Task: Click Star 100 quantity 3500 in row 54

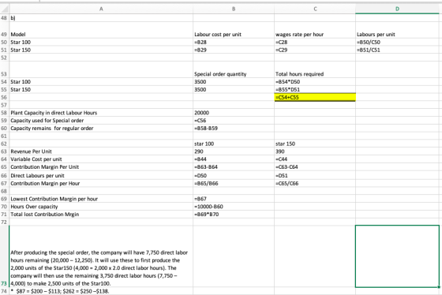Action: pyautogui.click(x=234, y=82)
